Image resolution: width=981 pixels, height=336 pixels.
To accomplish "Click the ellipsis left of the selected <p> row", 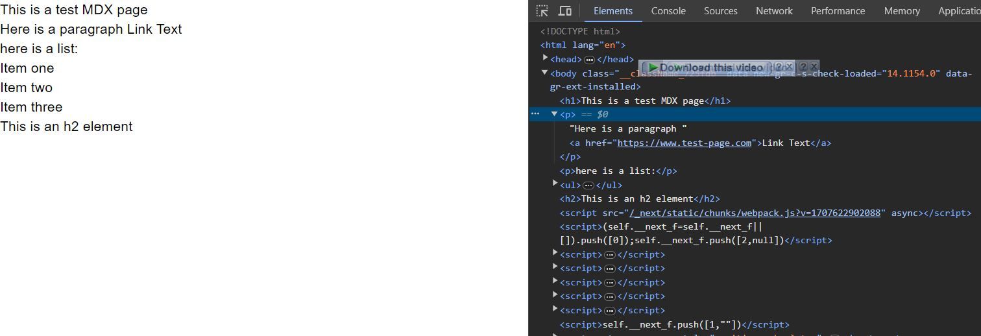I will 535,114.
